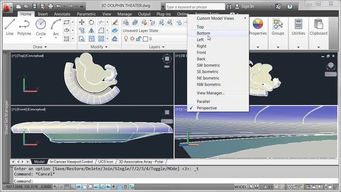
Task: Open the Trim tool dropdown arrow
Action: click(x=107, y=22)
